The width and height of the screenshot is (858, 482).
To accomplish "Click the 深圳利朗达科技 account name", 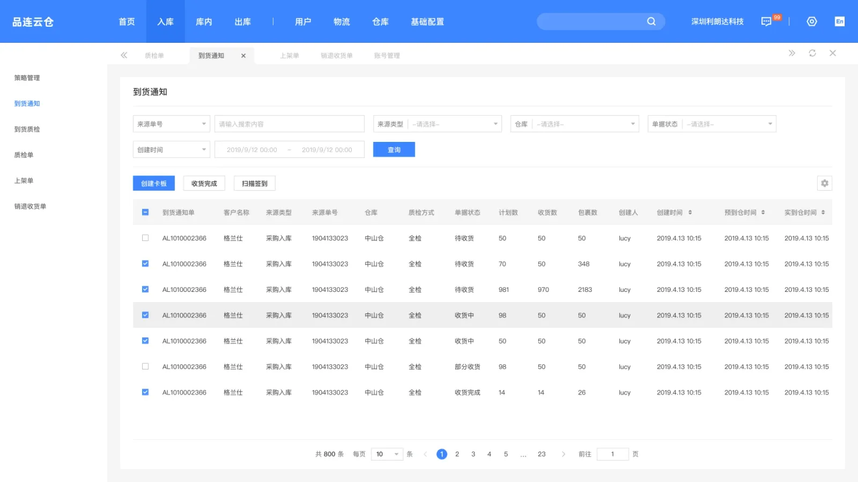I will (718, 21).
